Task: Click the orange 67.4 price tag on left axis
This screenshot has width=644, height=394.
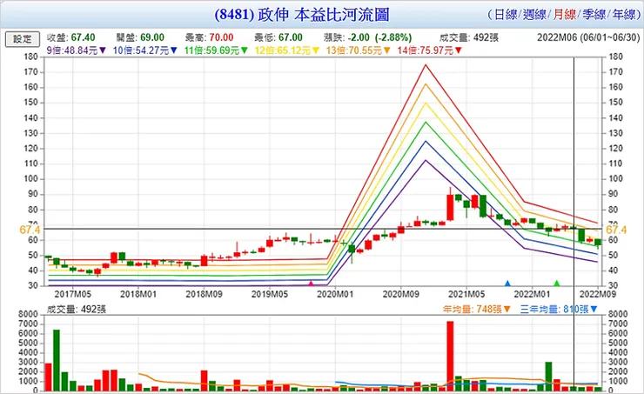Action: click(x=30, y=230)
